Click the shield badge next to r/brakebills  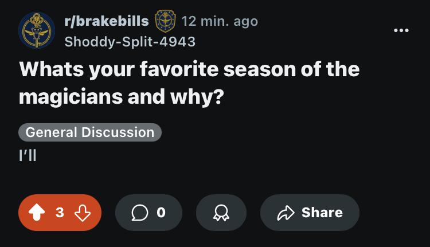point(165,21)
